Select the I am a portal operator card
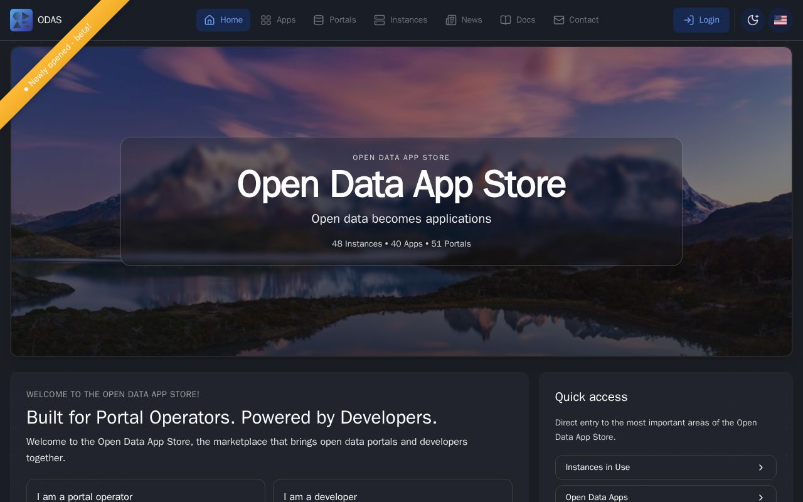Image resolution: width=803 pixels, height=502 pixels. pyautogui.click(x=146, y=491)
